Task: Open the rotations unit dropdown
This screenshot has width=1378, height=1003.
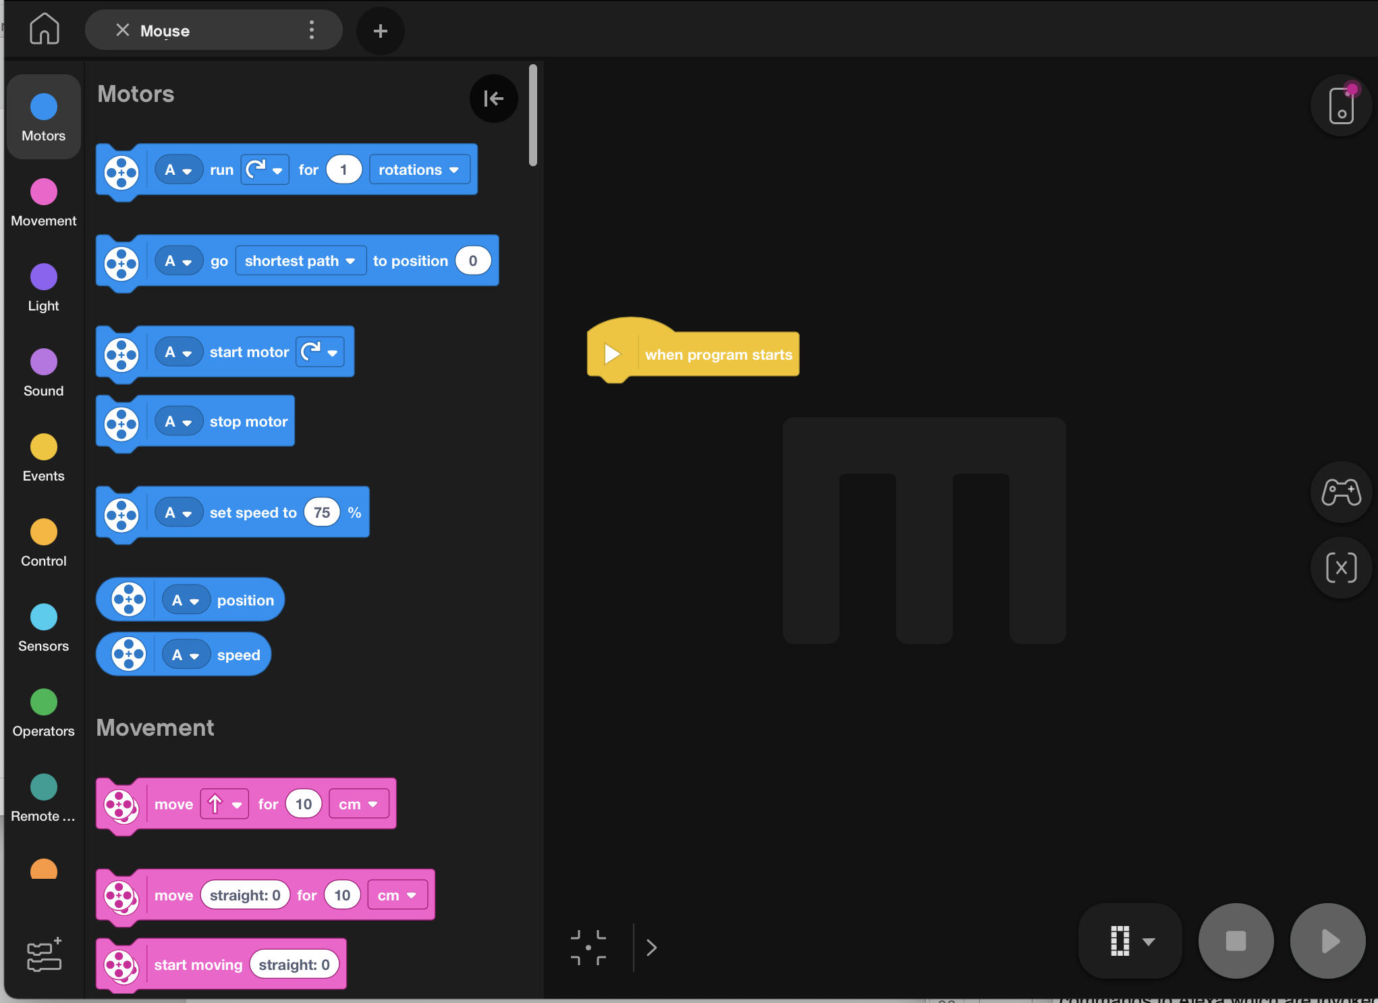Action: pyautogui.click(x=418, y=170)
